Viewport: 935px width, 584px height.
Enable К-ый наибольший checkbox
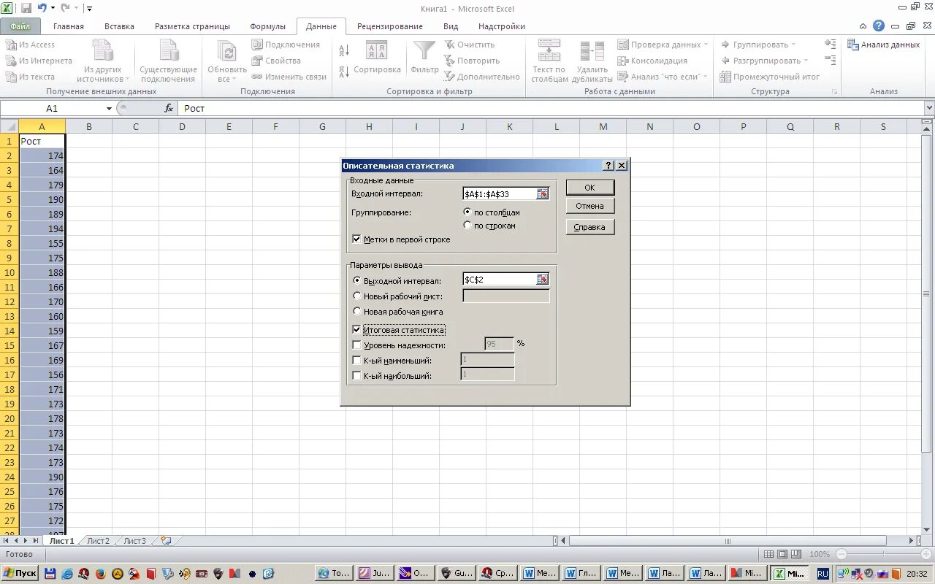tap(356, 376)
